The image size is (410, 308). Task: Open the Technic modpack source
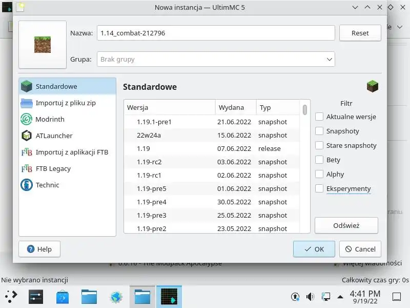click(x=68, y=185)
